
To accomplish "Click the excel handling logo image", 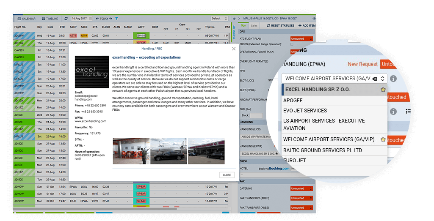I will pyautogui.click(x=92, y=72).
